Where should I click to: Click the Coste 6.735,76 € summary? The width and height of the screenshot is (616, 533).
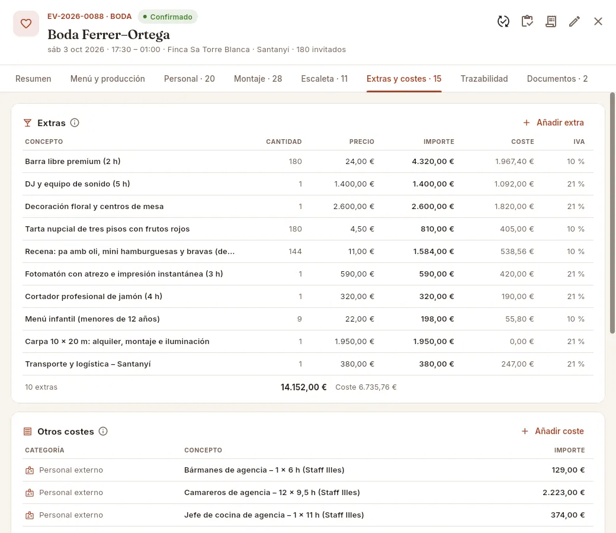366,387
